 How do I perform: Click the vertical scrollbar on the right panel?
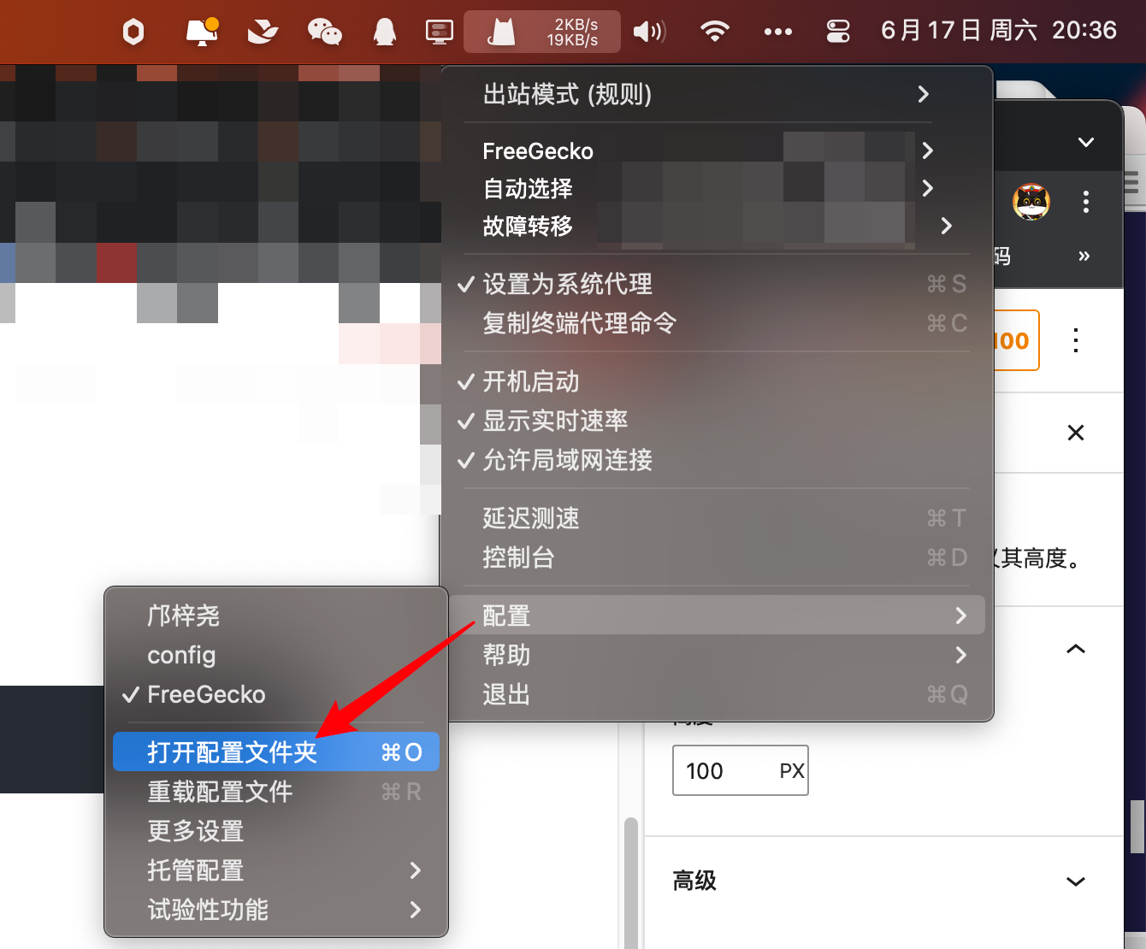(1137, 826)
